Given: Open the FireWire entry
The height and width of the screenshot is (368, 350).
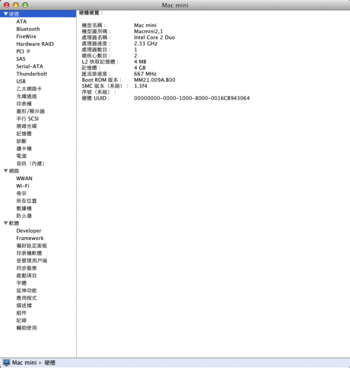Looking at the screenshot, I should click(x=26, y=37).
